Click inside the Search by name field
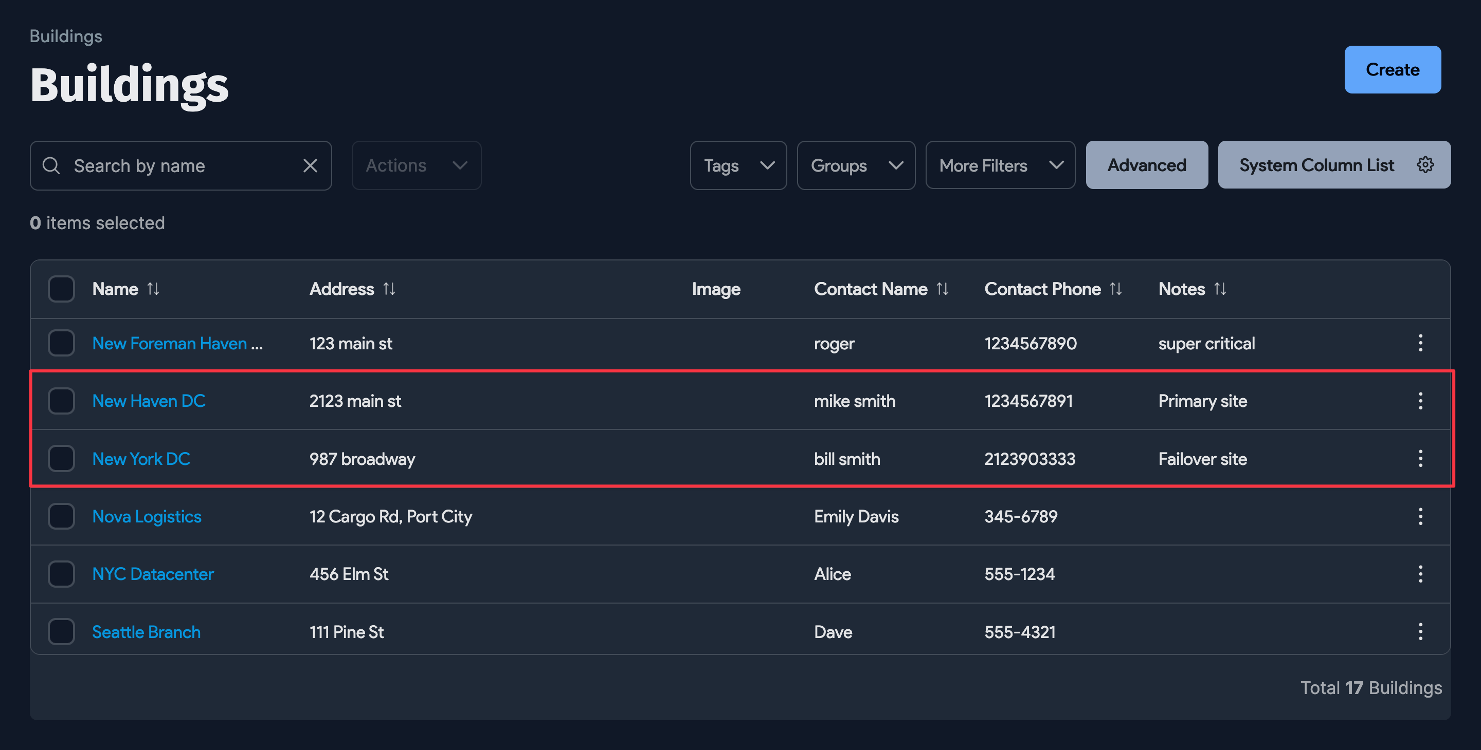This screenshot has height=750, width=1481. coord(172,165)
